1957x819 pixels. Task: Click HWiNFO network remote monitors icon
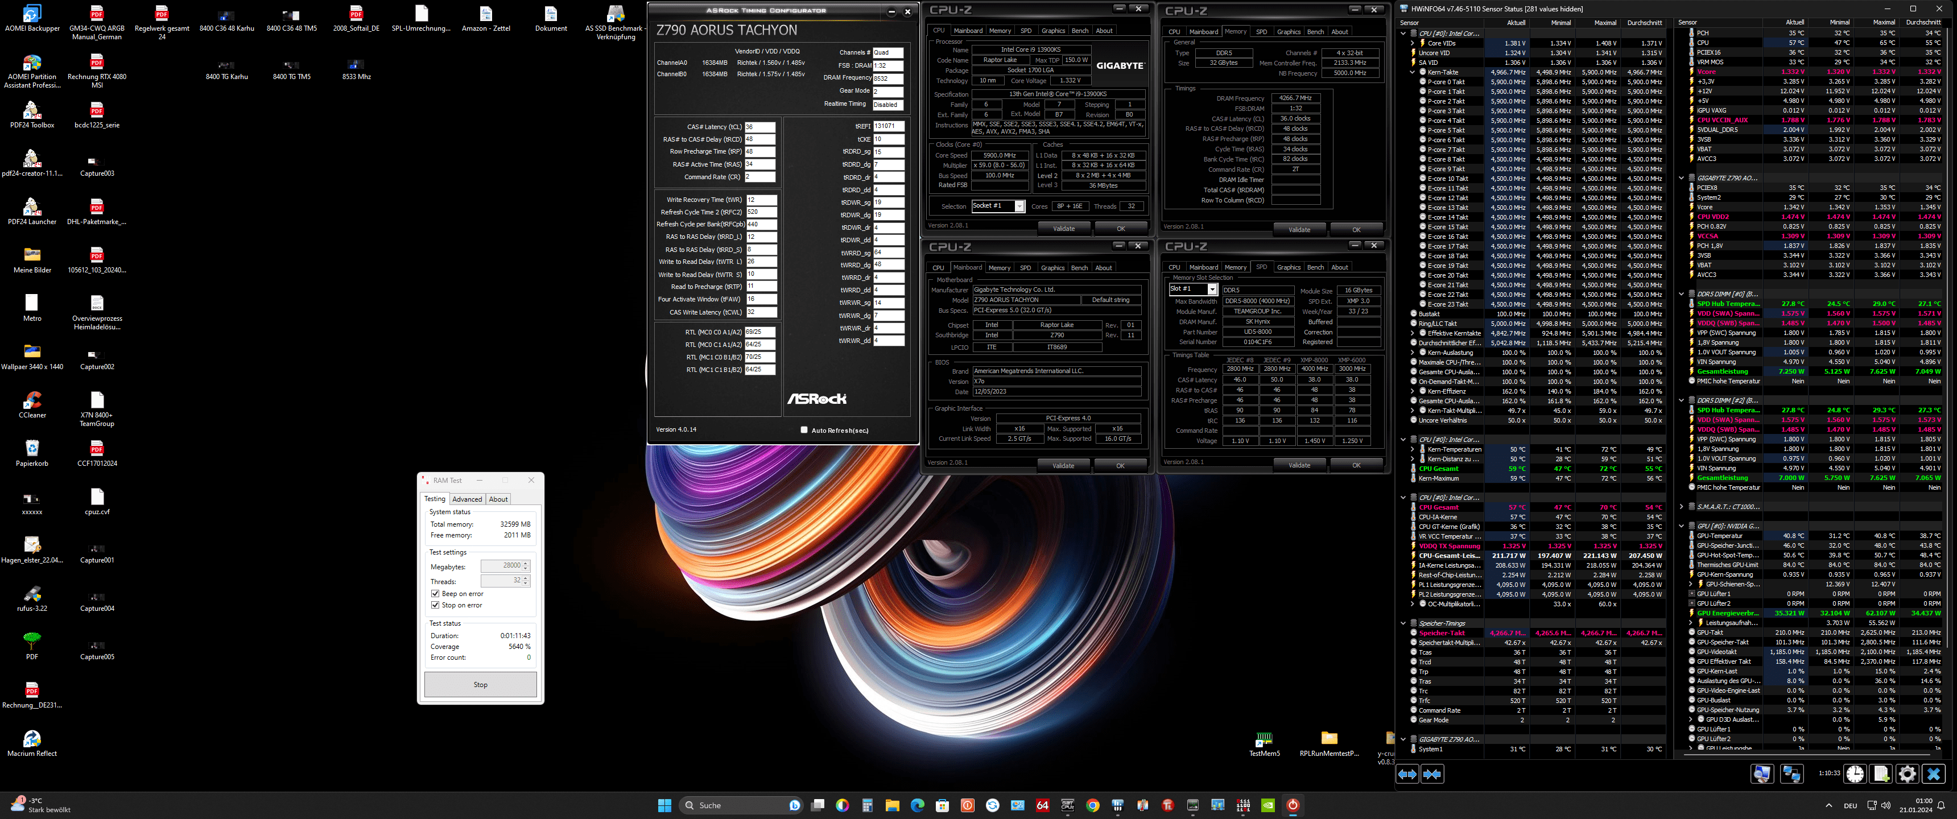(1791, 773)
